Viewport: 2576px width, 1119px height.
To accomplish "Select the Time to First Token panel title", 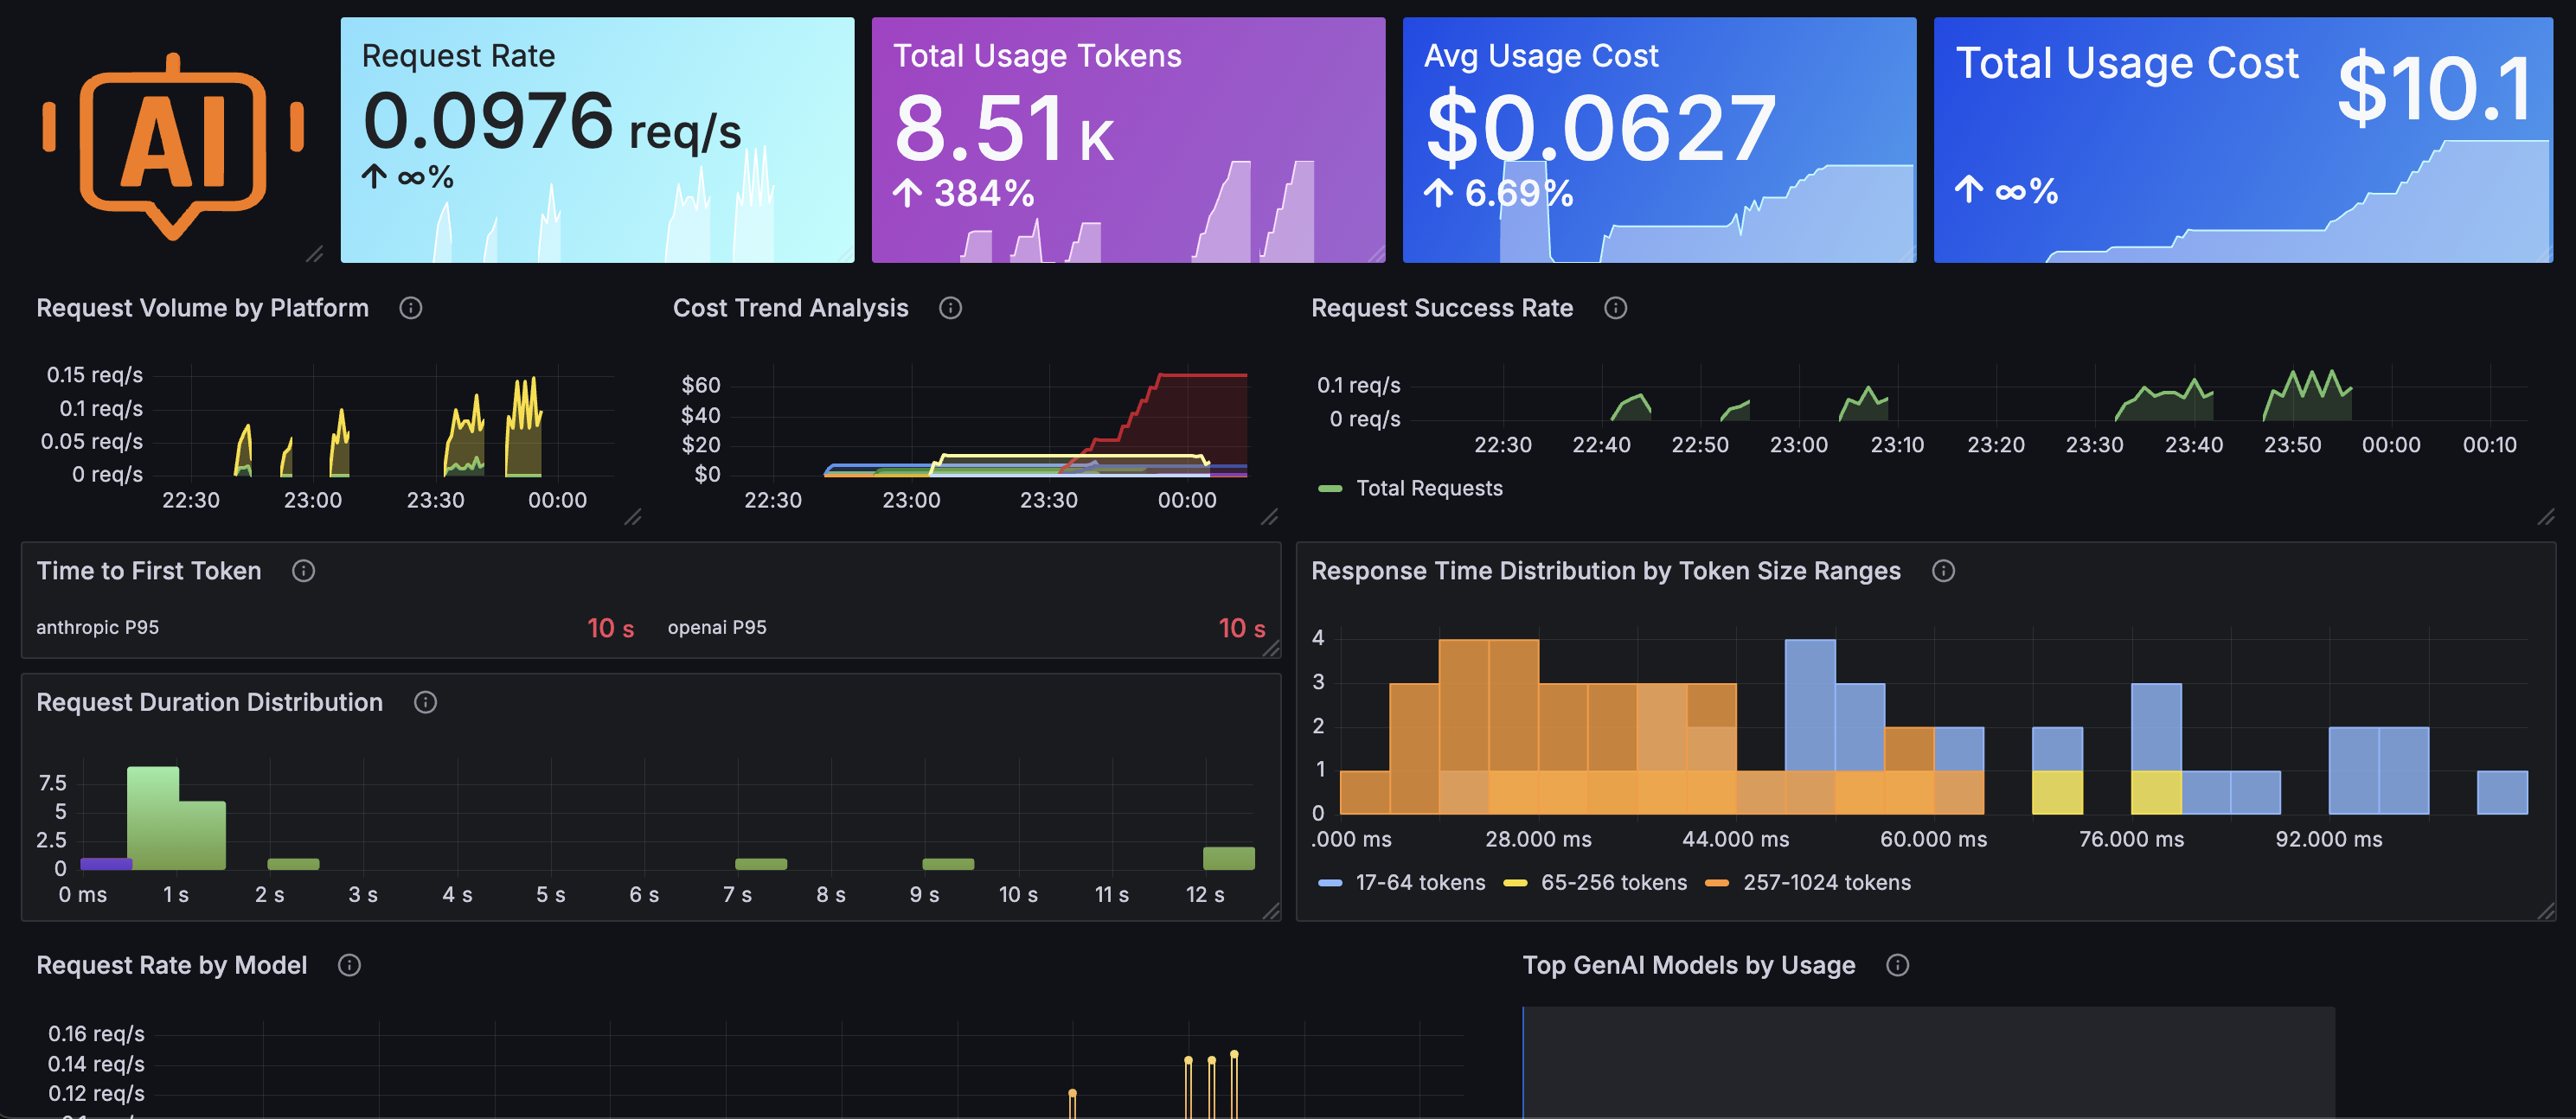I will pos(148,571).
